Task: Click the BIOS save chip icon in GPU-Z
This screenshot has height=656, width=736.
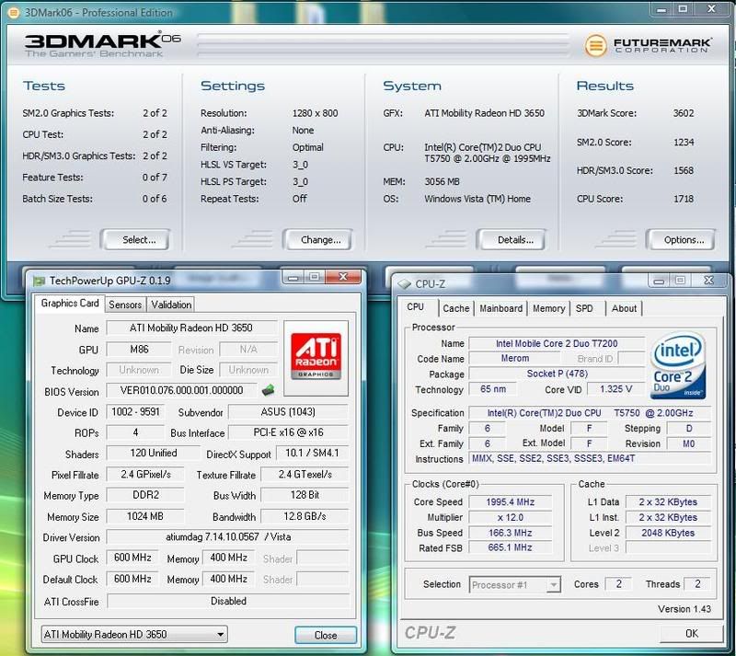Action: [x=268, y=389]
